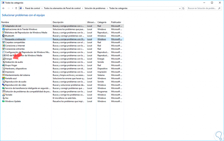
Task: Open Todas las categorías breadcrumb
Action: (x=118, y=8)
